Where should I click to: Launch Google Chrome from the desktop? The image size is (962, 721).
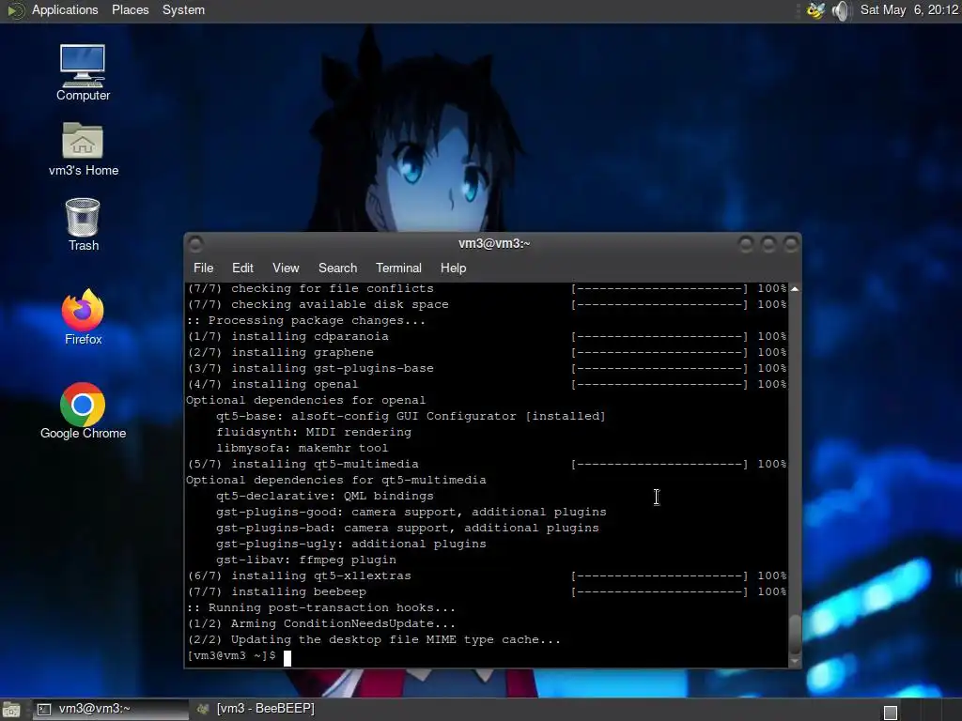(83, 411)
